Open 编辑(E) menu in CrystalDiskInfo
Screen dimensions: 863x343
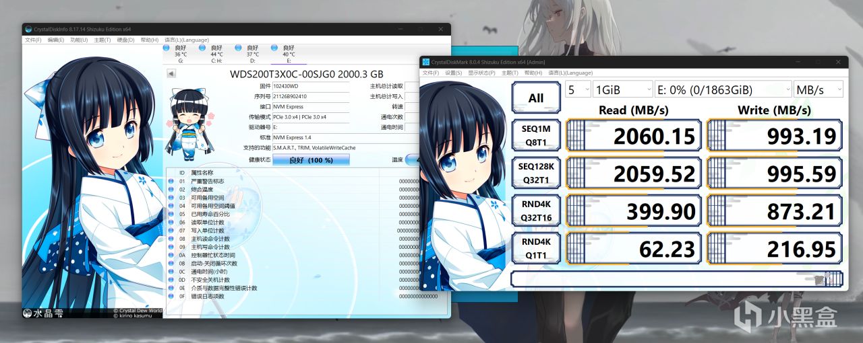pyautogui.click(x=56, y=40)
